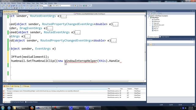
Task: Collapse the VideoPlayer project node
Action: [x=148, y=18]
